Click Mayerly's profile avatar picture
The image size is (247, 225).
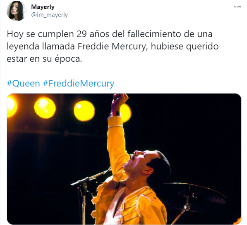17,11
